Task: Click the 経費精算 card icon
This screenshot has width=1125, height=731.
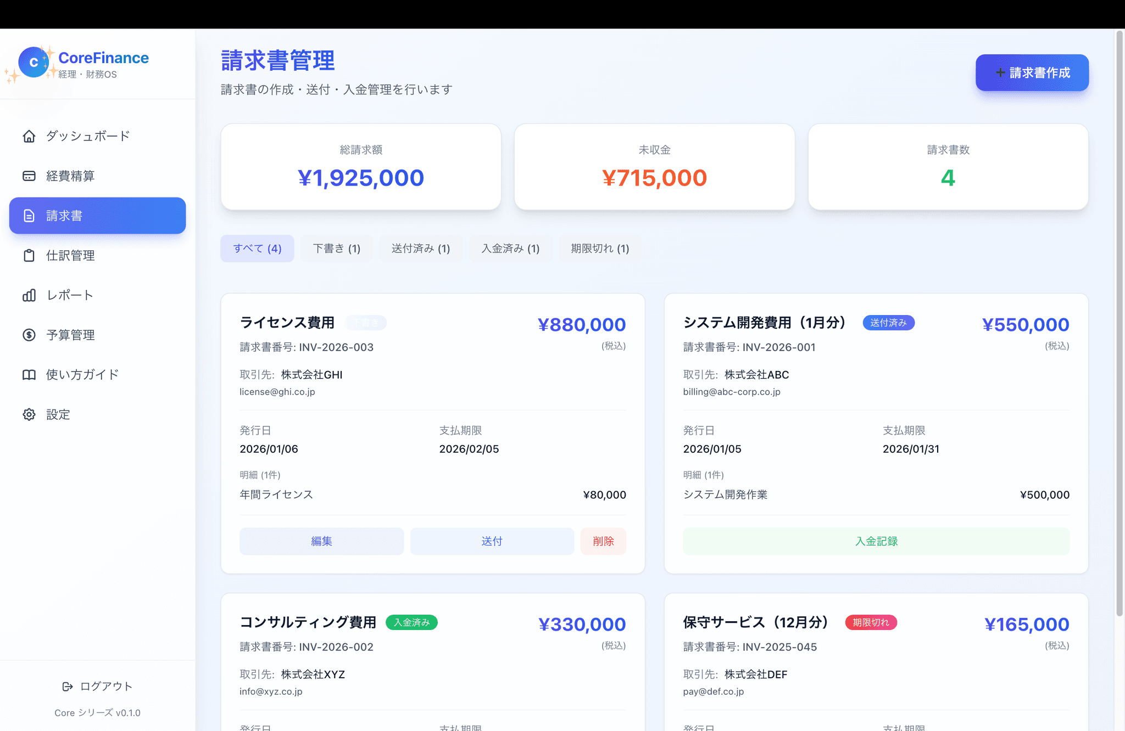Action: pyautogui.click(x=29, y=176)
